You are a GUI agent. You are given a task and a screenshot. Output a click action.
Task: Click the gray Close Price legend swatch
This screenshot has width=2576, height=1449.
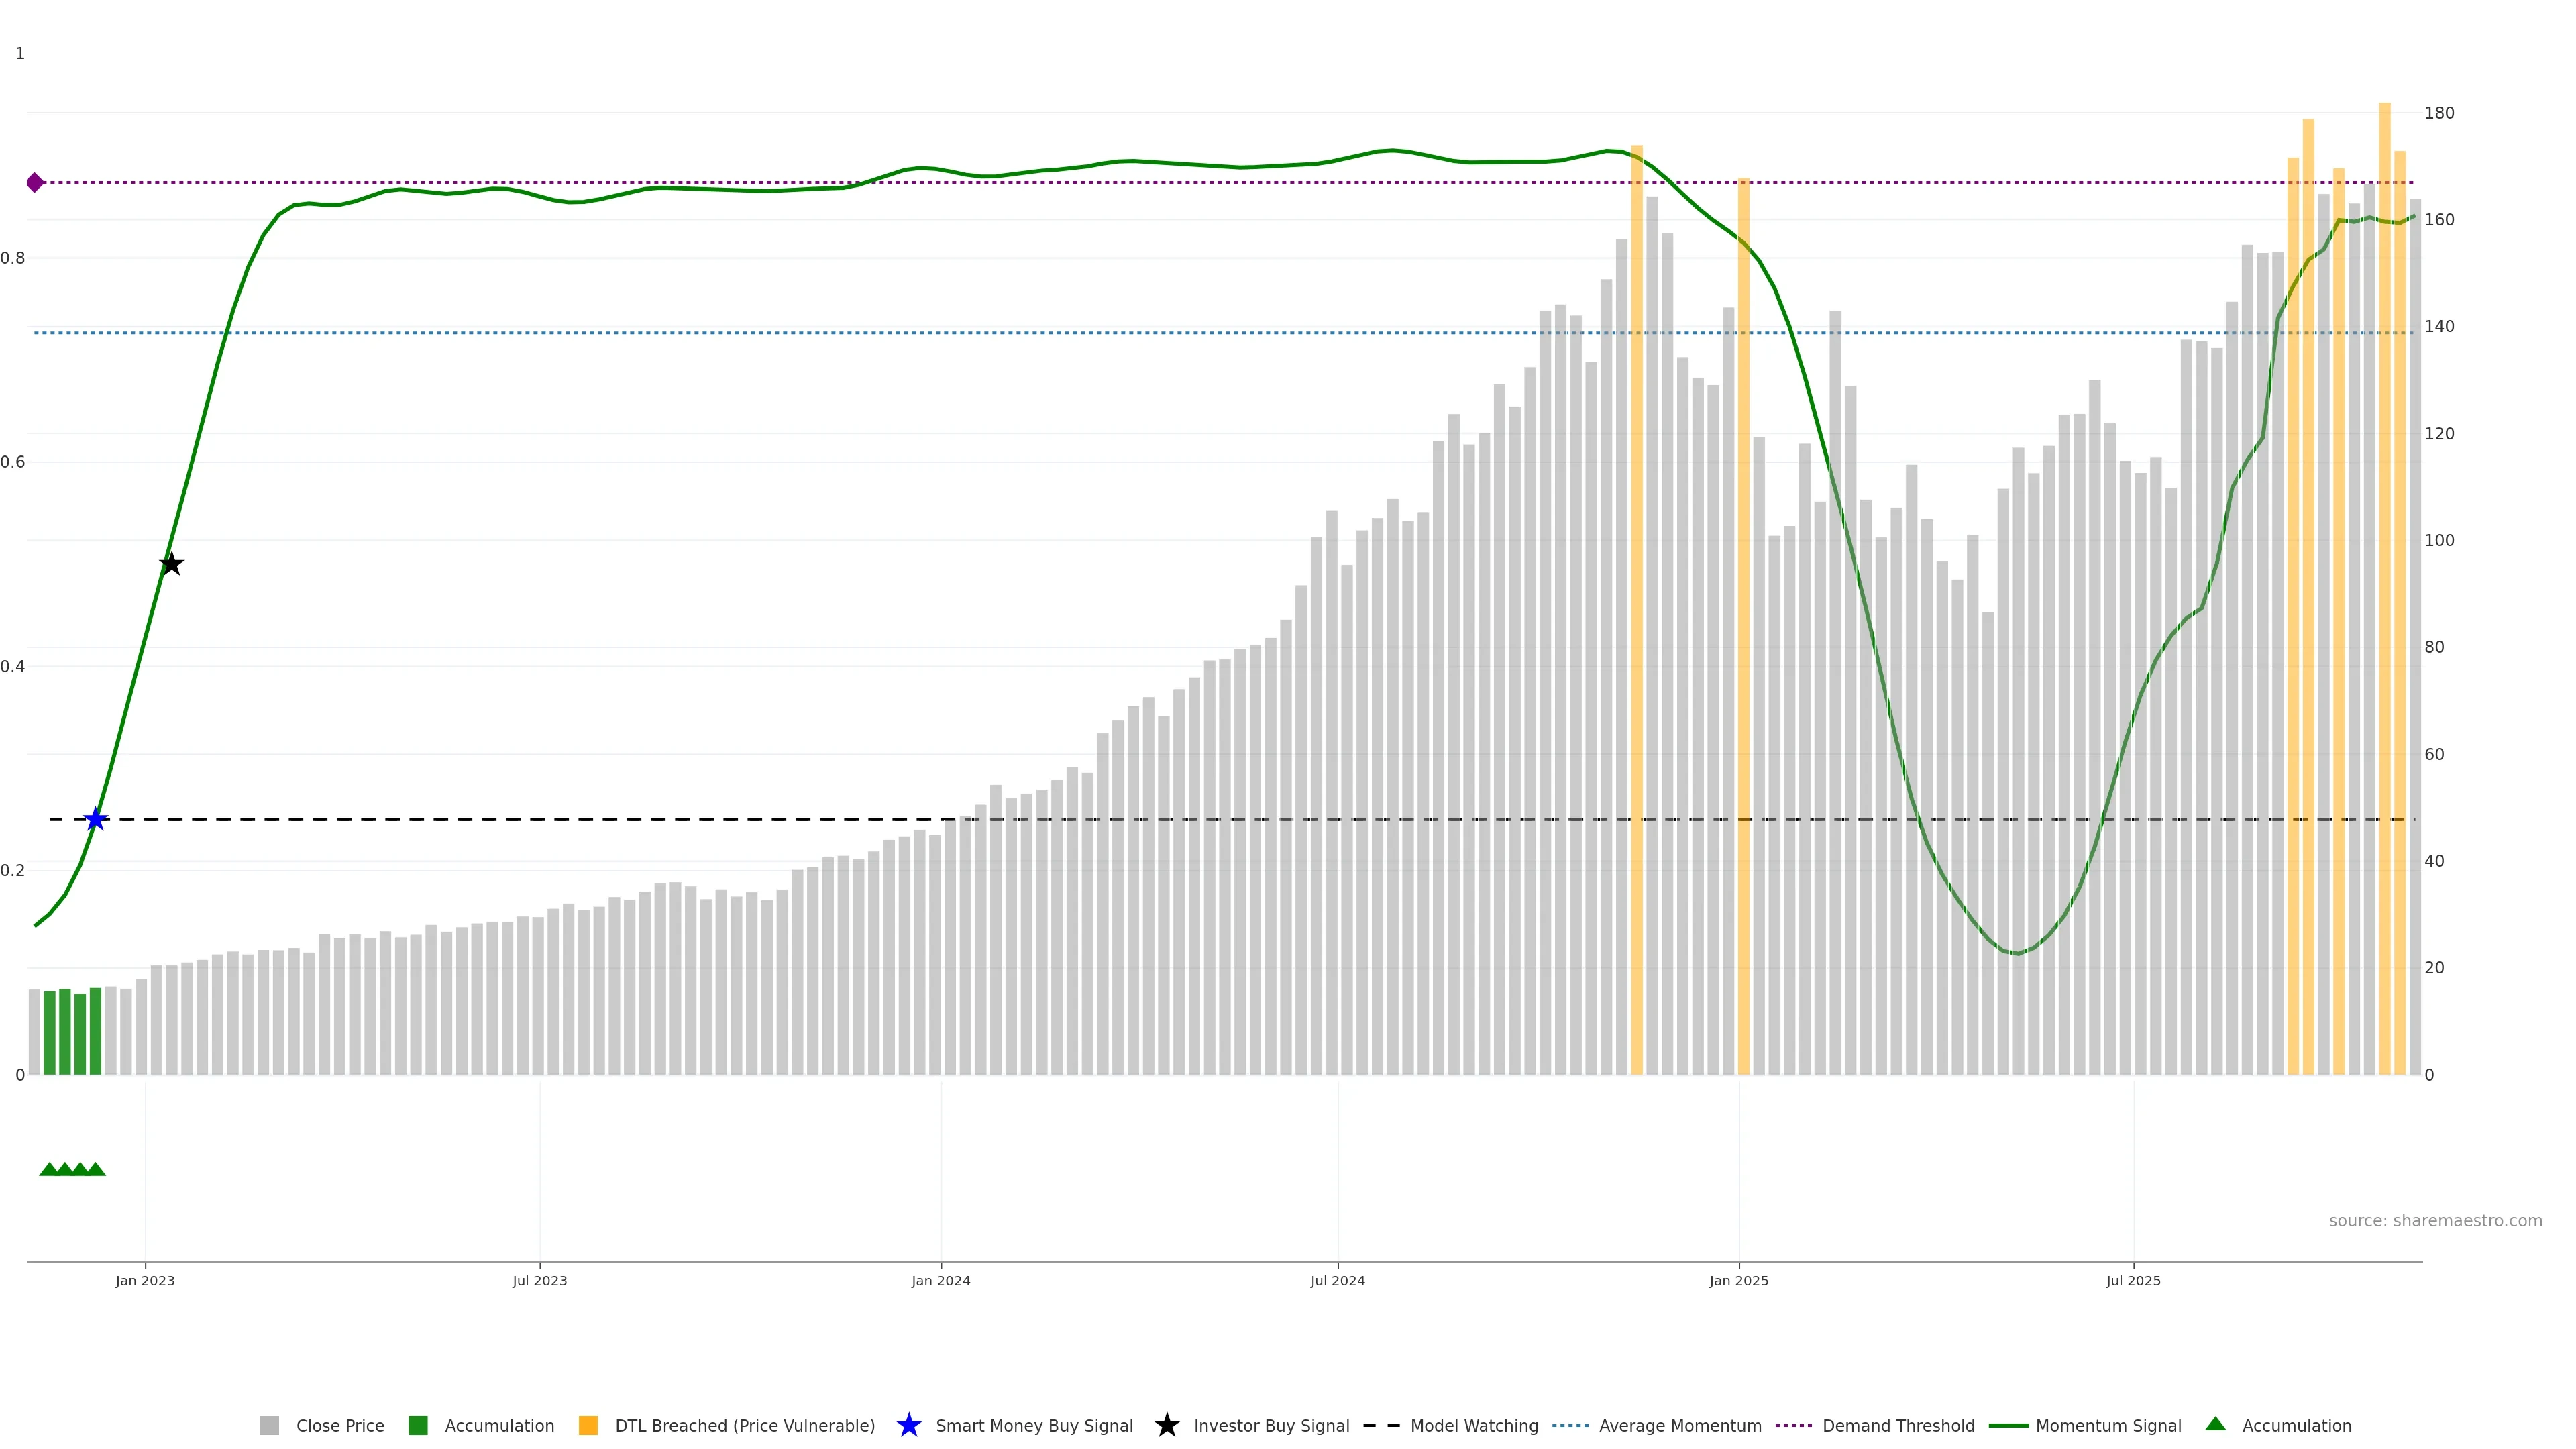point(269,1425)
